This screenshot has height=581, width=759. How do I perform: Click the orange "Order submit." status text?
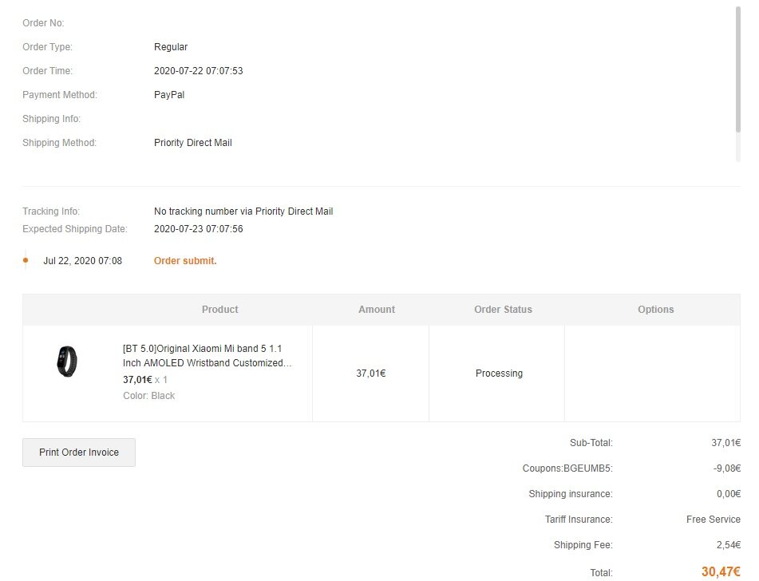point(185,261)
